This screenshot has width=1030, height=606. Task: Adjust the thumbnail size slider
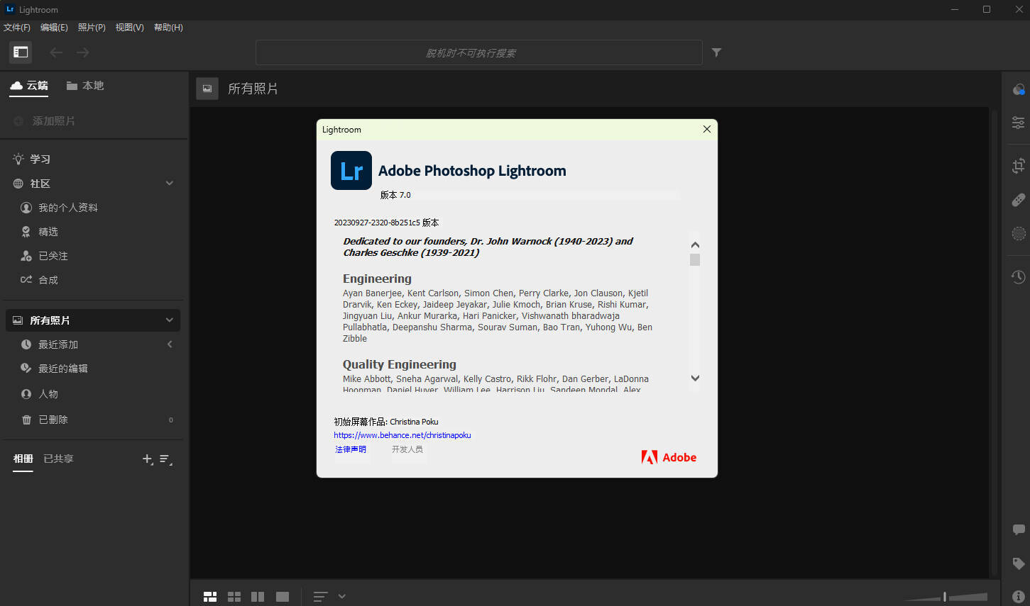pyautogui.click(x=945, y=597)
